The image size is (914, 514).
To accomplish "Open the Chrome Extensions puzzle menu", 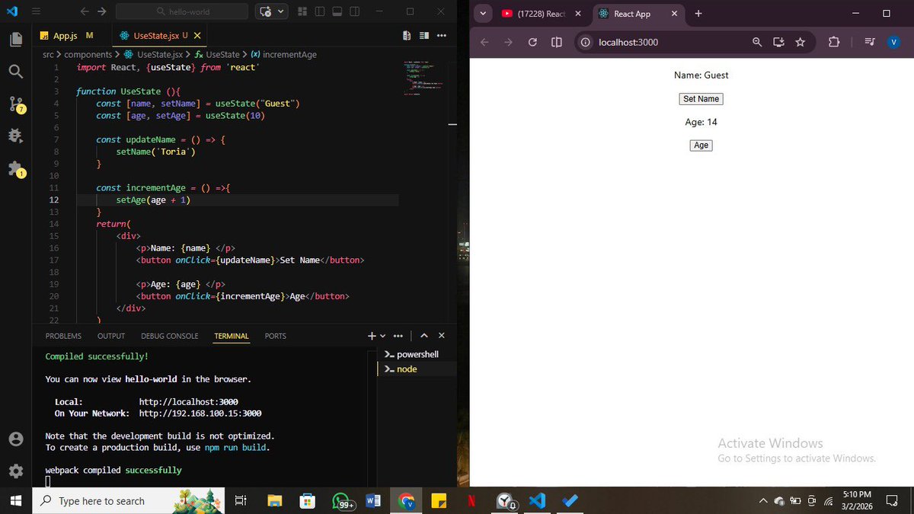I will pos(833,43).
